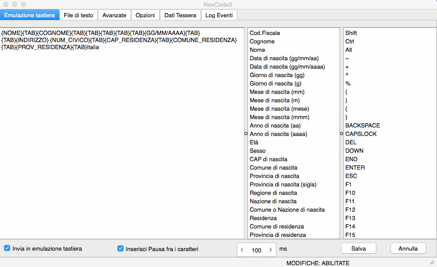Click the pause milliseconds value field

(x=256, y=250)
